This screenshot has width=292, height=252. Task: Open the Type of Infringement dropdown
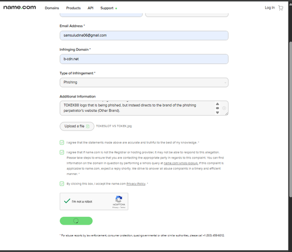pos(144,82)
